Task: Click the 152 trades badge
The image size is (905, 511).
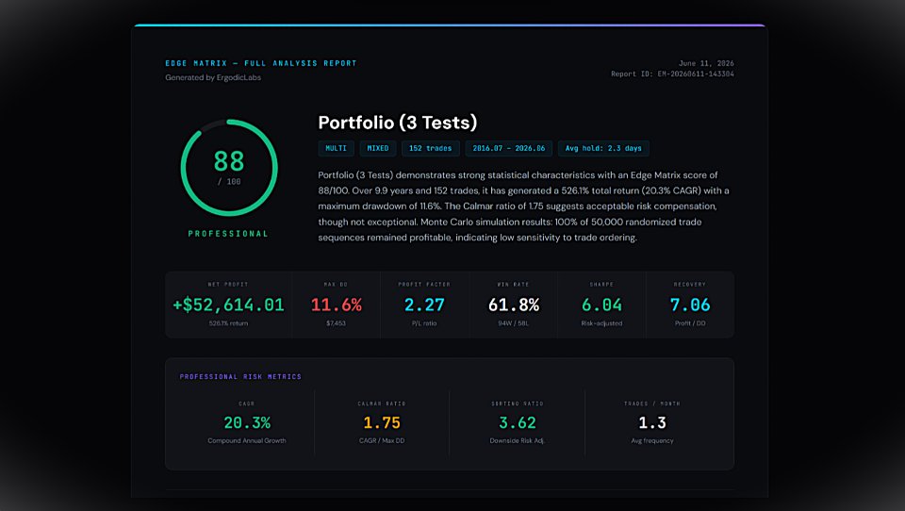Action: pos(431,148)
